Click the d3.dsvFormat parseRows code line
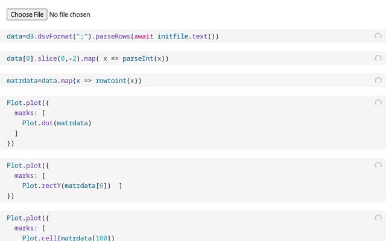This screenshot has height=241, width=386. (113, 37)
